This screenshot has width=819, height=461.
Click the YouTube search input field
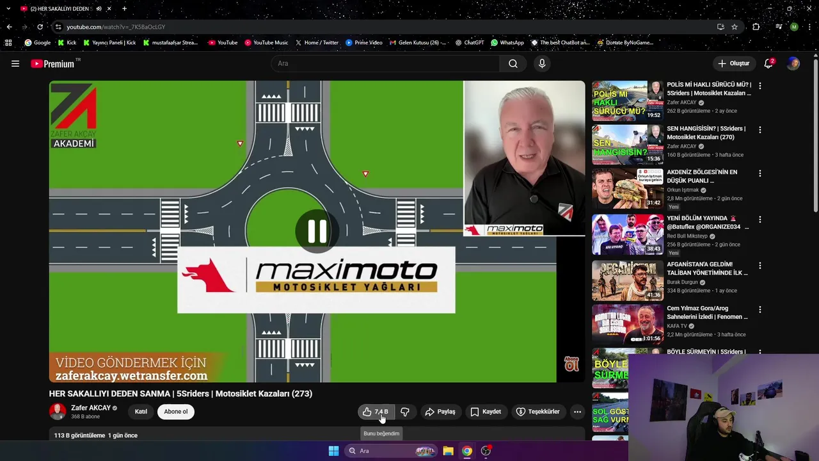tap(386, 63)
